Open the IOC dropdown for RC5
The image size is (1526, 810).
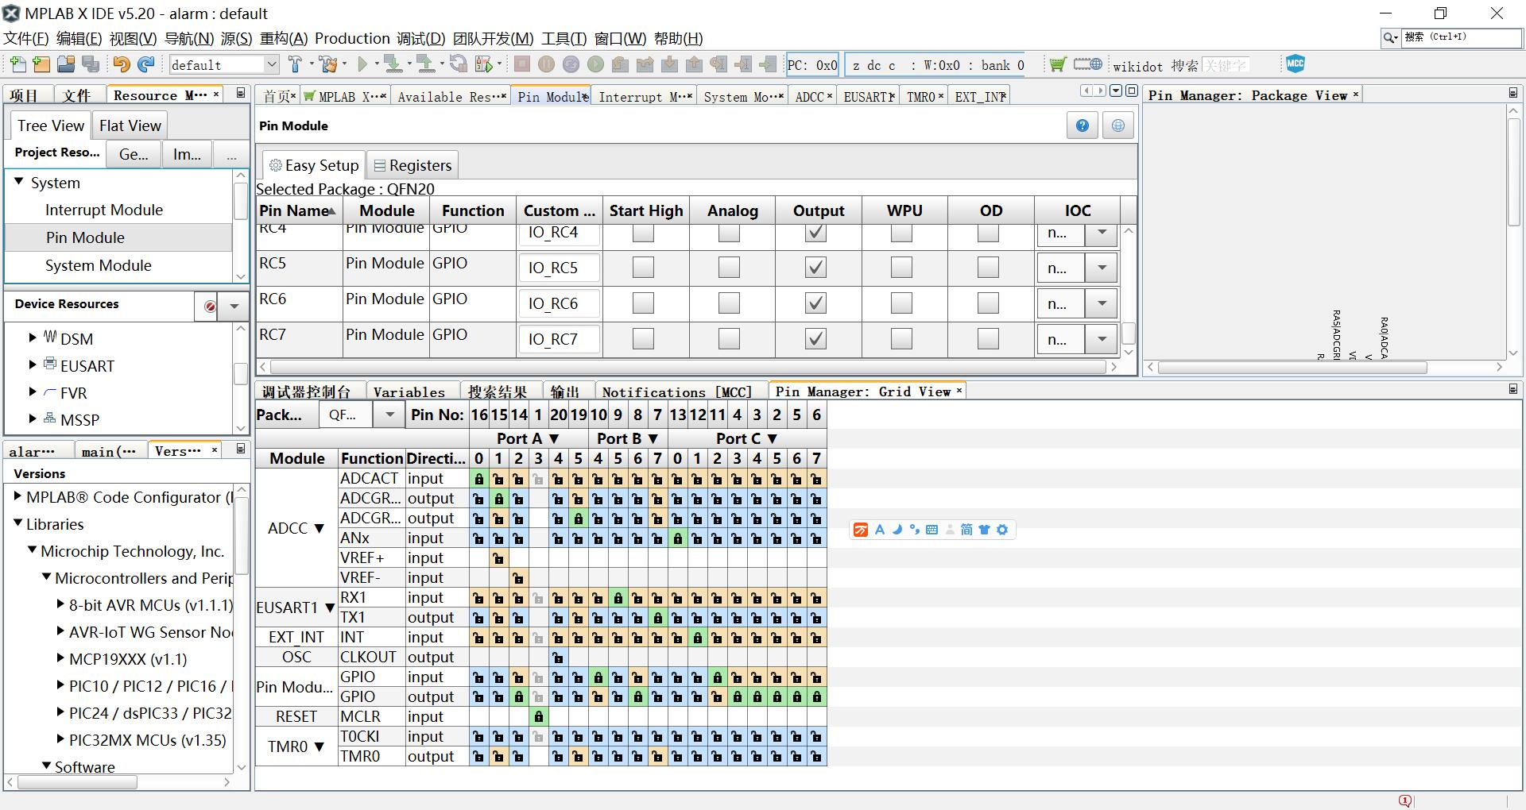click(1102, 268)
